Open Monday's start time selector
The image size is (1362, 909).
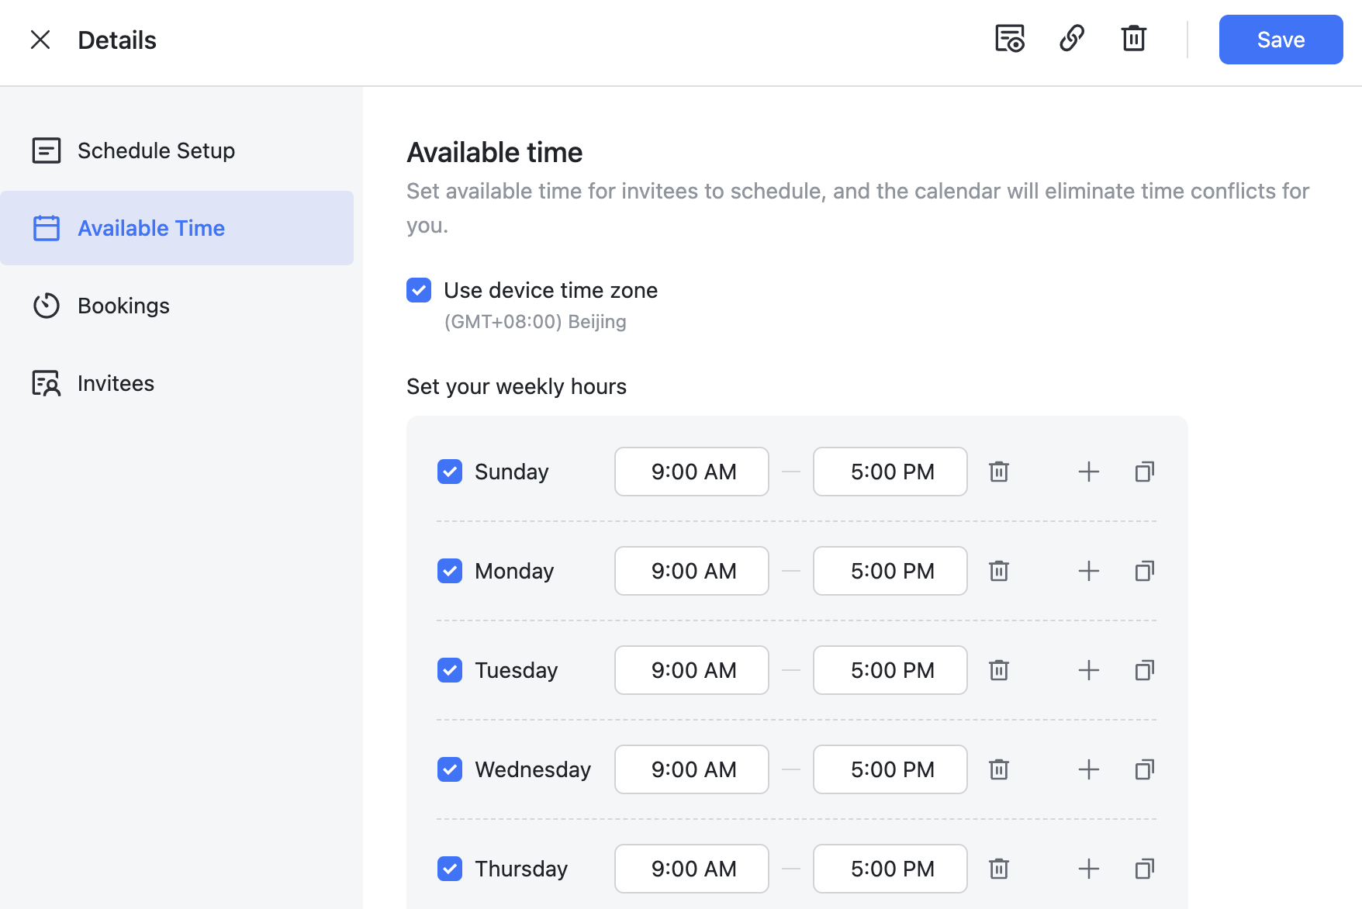point(691,571)
